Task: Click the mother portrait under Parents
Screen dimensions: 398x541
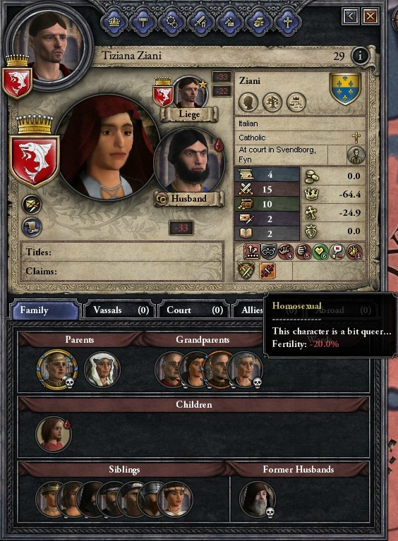Action: (x=102, y=369)
